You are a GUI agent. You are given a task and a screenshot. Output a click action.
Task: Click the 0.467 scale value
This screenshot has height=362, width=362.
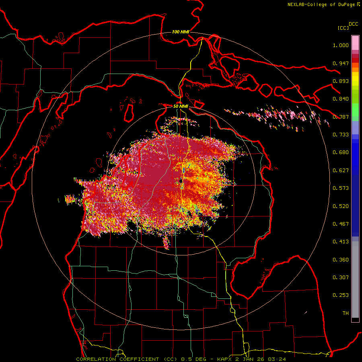(341, 224)
